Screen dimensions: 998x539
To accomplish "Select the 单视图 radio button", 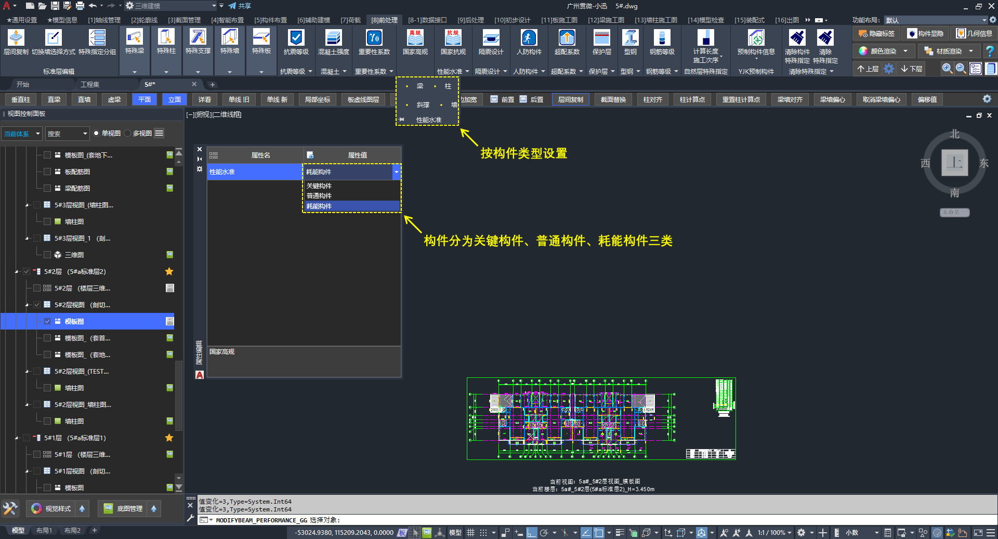I will pos(96,134).
